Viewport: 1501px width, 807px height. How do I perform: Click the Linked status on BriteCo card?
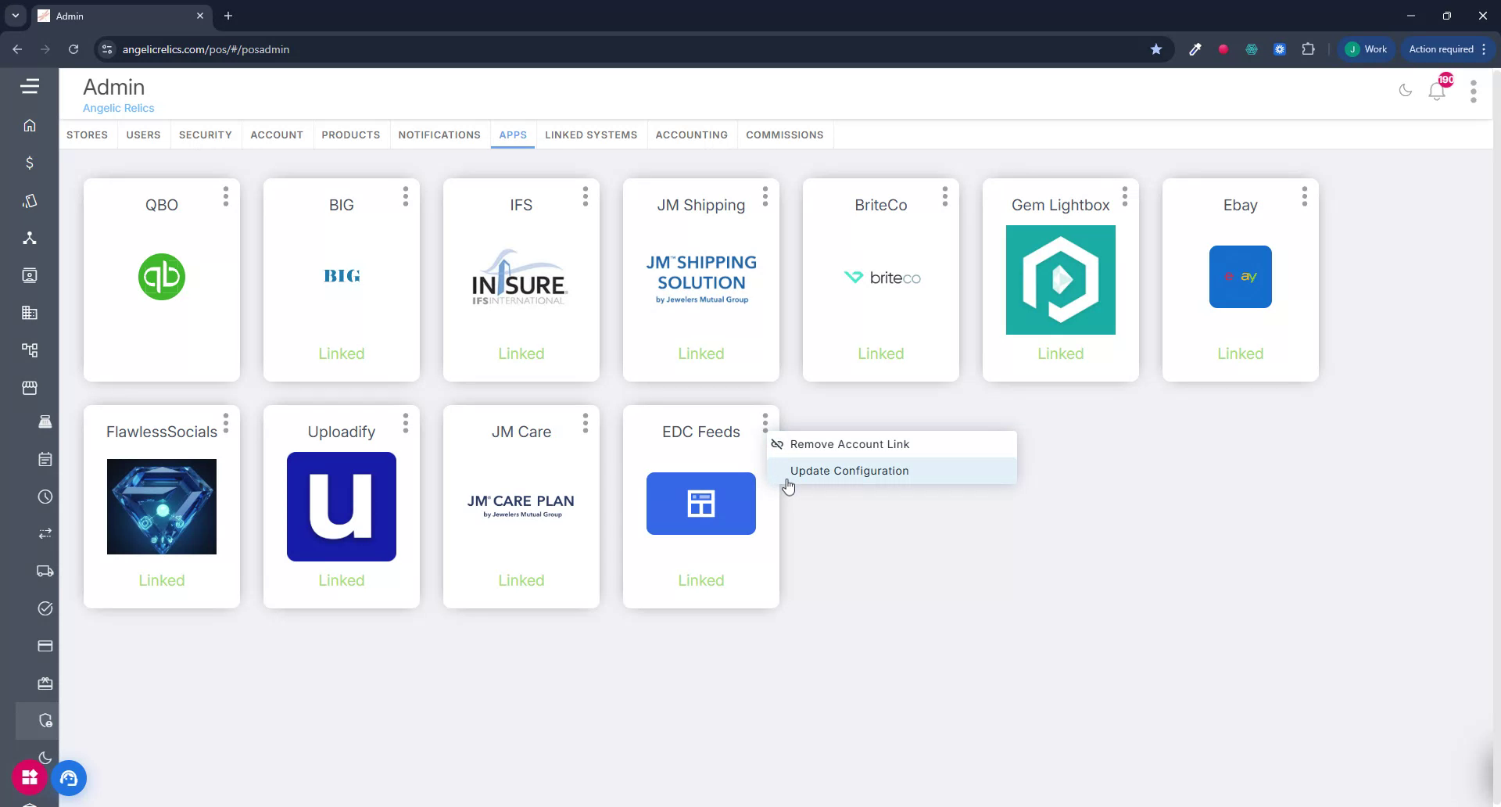pyautogui.click(x=881, y=353)
